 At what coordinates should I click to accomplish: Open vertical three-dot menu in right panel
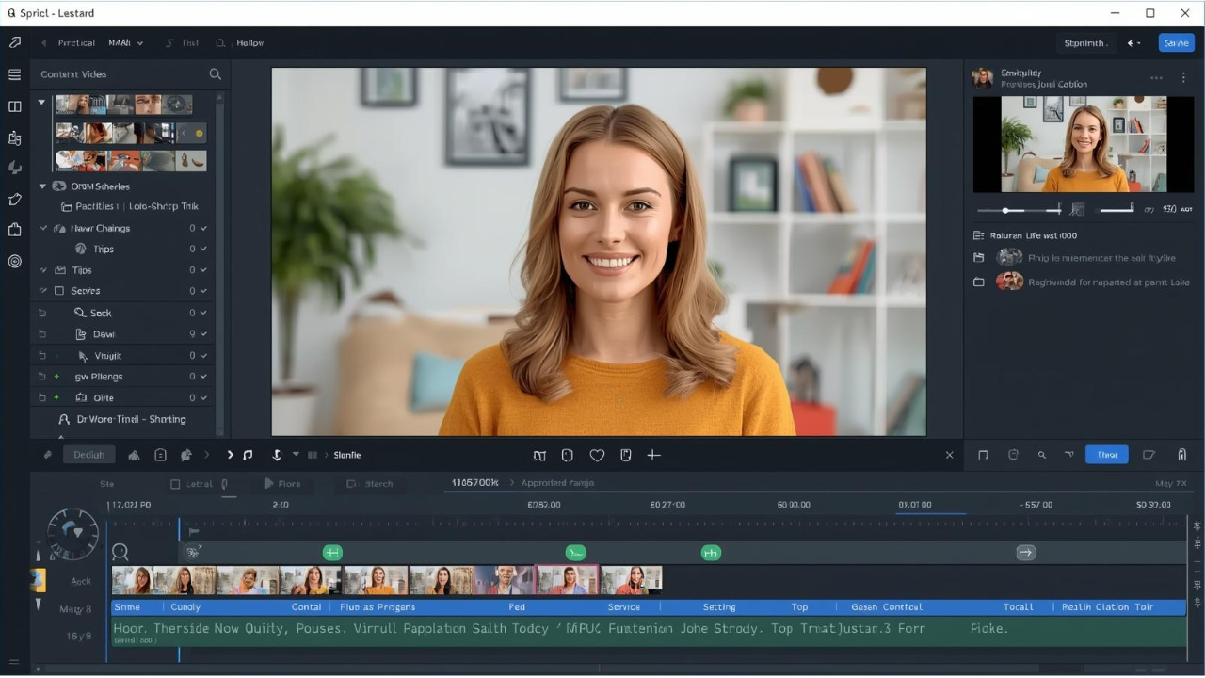(x=1183, y=78)
